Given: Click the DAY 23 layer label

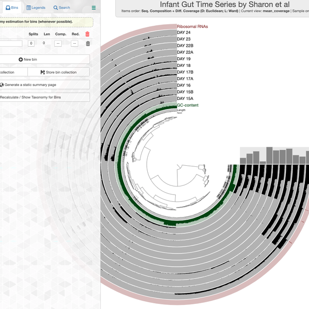Looking at the screenshot, I should pyautogui.click(x=184, y=39).
